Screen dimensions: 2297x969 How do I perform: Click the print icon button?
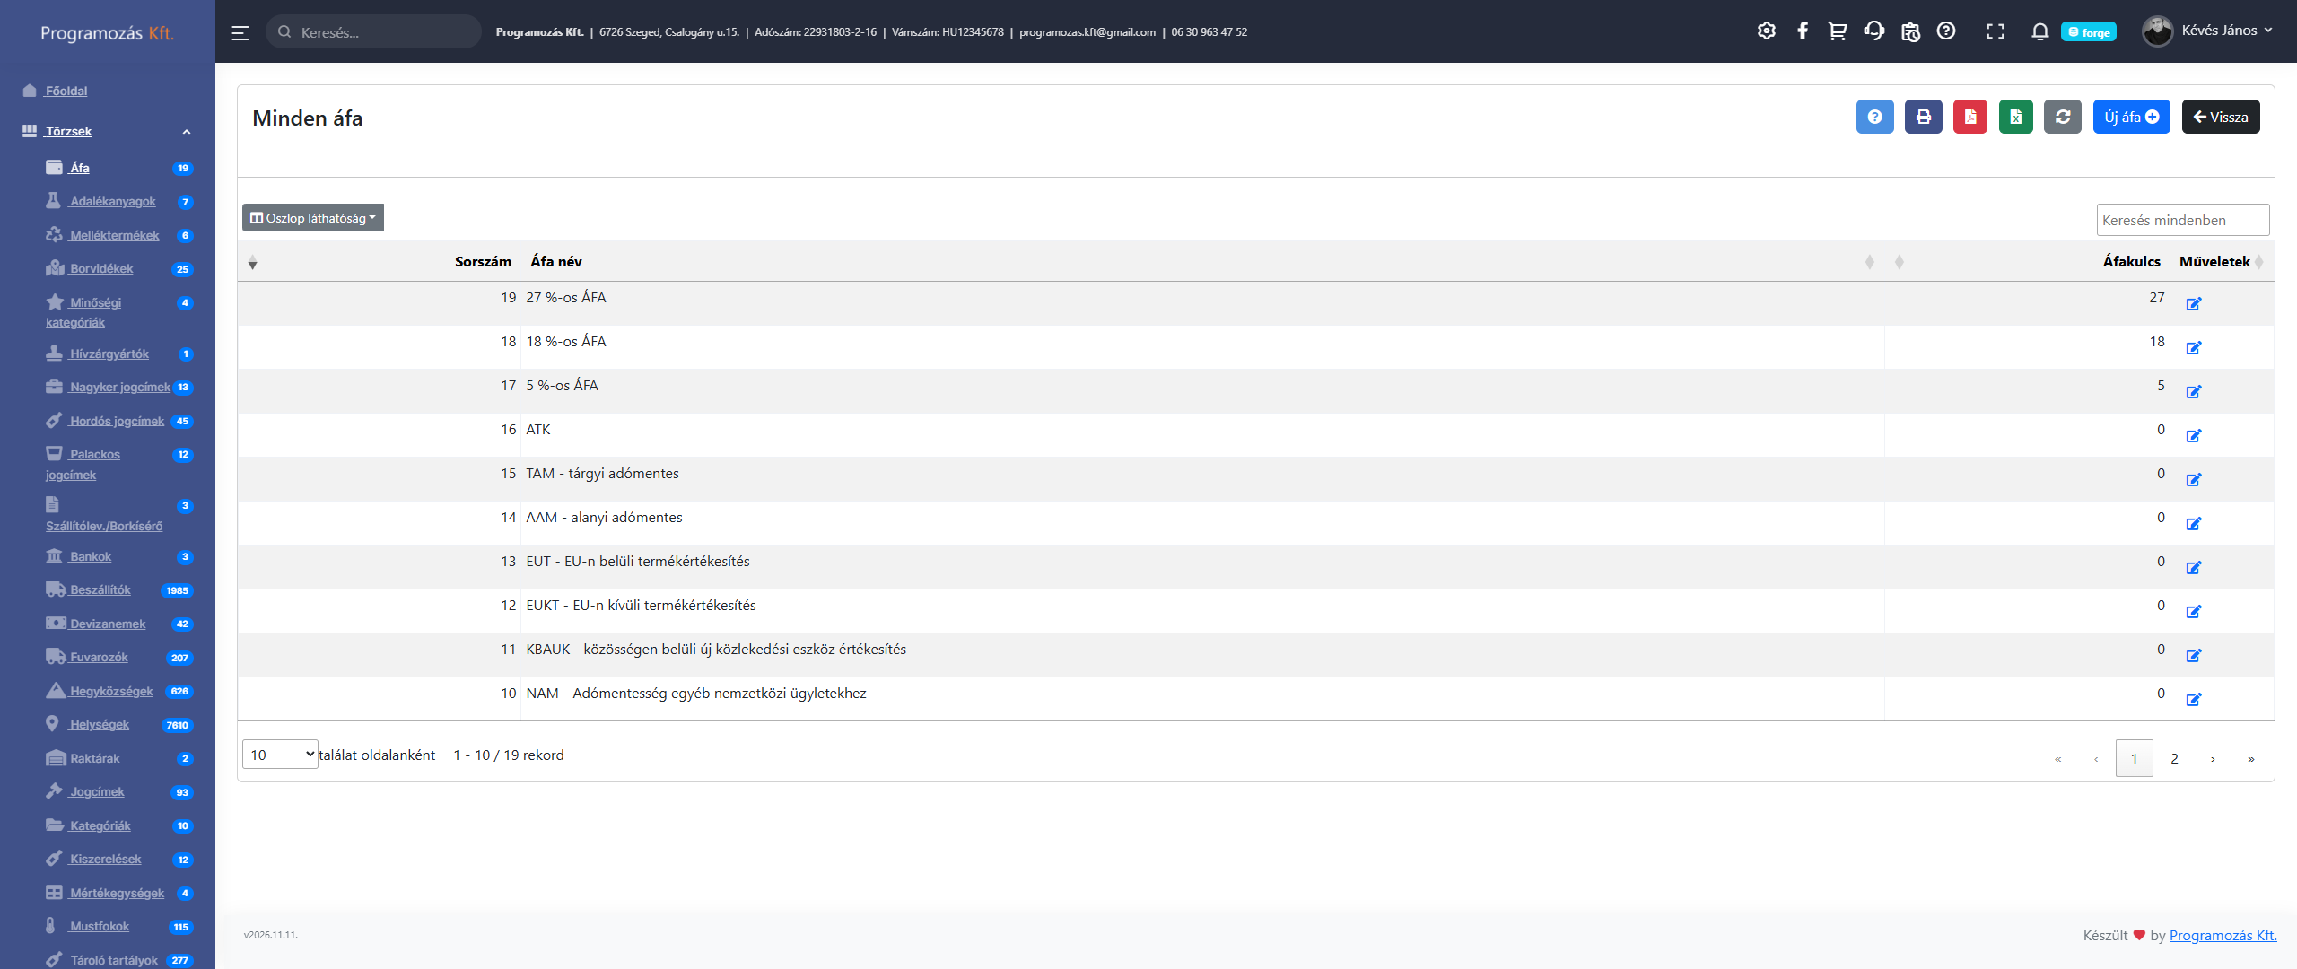coord(1923,117)
